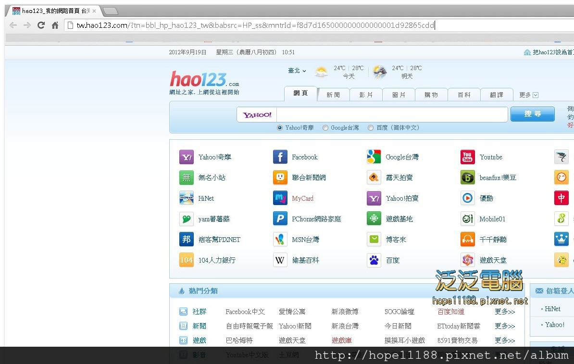Open the MyCard icon
The height and width of the screenshot is (364, 574).
click(280, 198)
